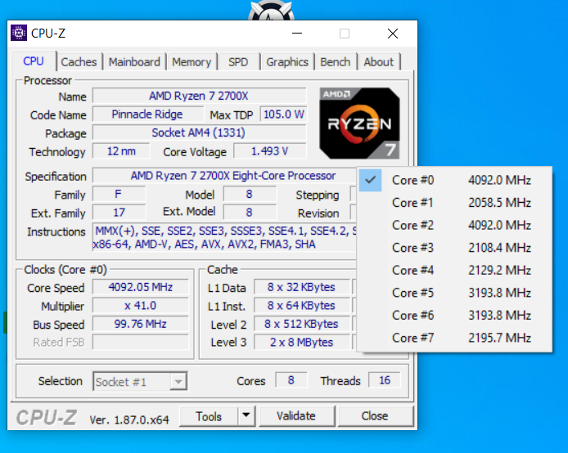Image resolution: width=568 pixels, height=453 pixels.
Task: Select the About tab
Action: (x=379, y=62)
